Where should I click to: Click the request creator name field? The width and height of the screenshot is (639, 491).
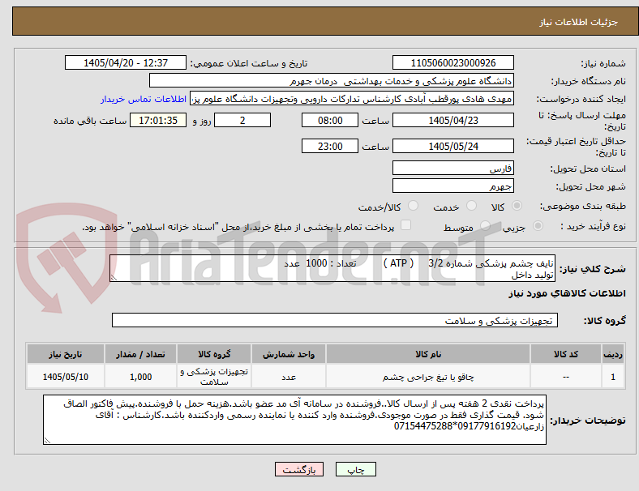352,99
